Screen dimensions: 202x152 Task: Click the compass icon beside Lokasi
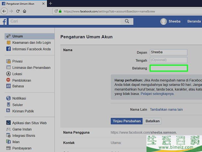click(x=9, y=74)
